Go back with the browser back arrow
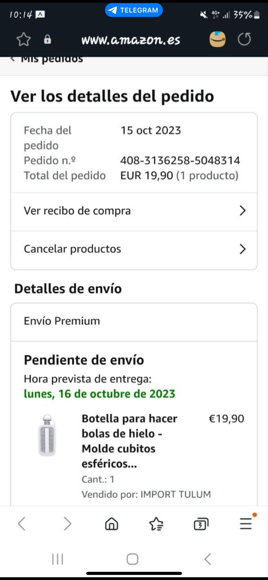This screenshot has height=580, width=268. coord(22,524)
